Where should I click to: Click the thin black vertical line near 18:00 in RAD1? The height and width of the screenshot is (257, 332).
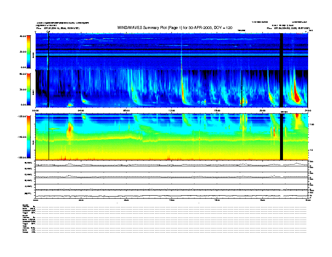pos(242,89)
